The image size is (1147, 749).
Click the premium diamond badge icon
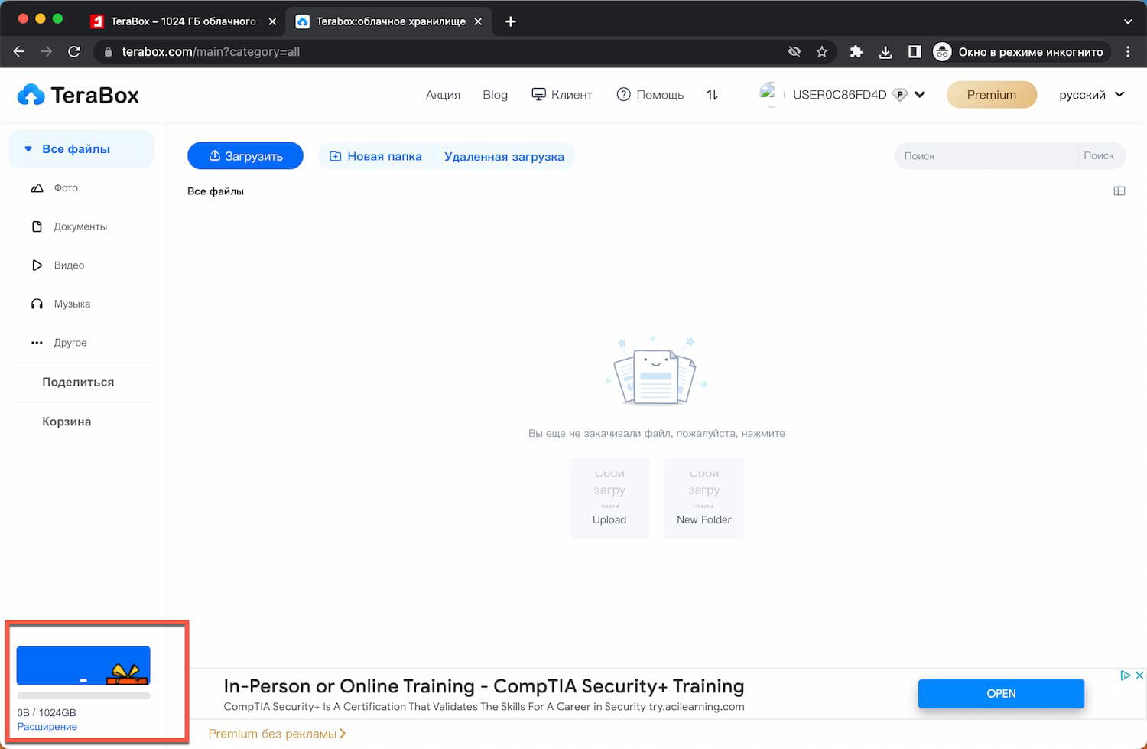pos(900,95)
